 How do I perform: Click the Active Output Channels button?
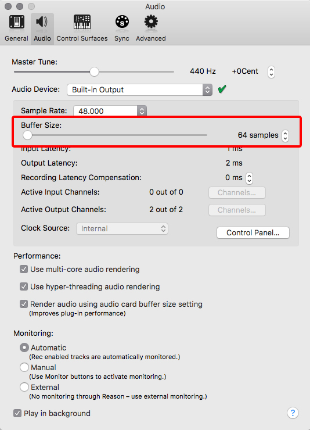tap(237, 210)
